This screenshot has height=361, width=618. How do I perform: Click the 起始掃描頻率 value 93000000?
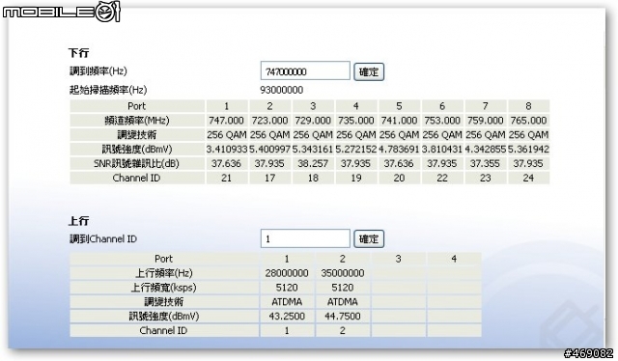(281, 91)
